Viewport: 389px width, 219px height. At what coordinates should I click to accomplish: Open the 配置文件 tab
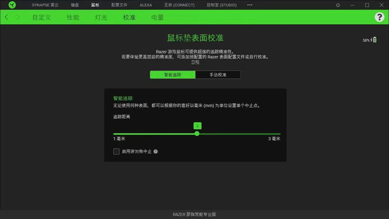119,5
